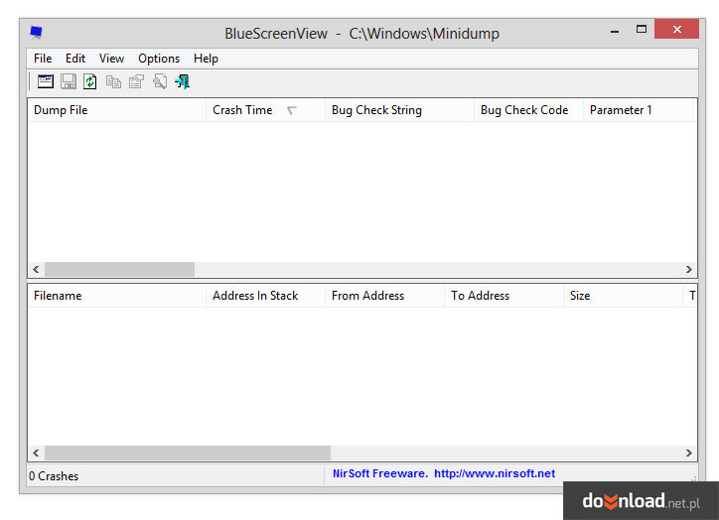719x520 pixels.
Task: Open the View menu
Action: coord(111,59)
